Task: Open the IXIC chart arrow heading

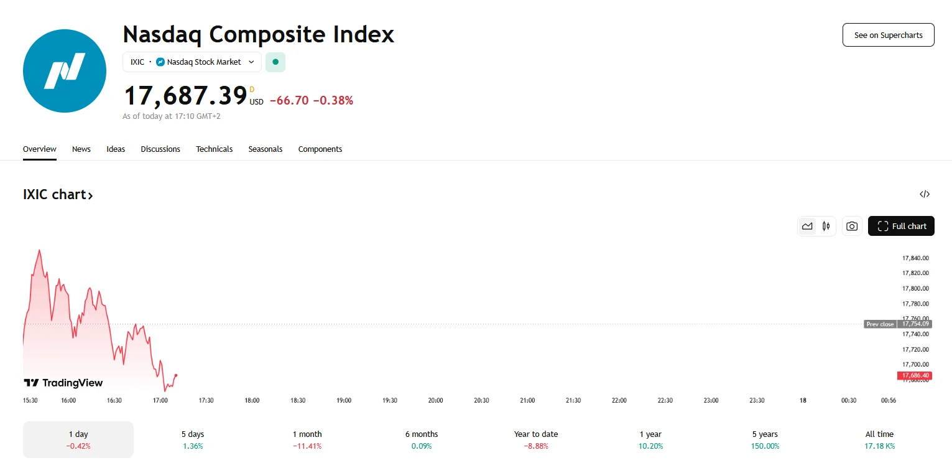Action: 58,195
